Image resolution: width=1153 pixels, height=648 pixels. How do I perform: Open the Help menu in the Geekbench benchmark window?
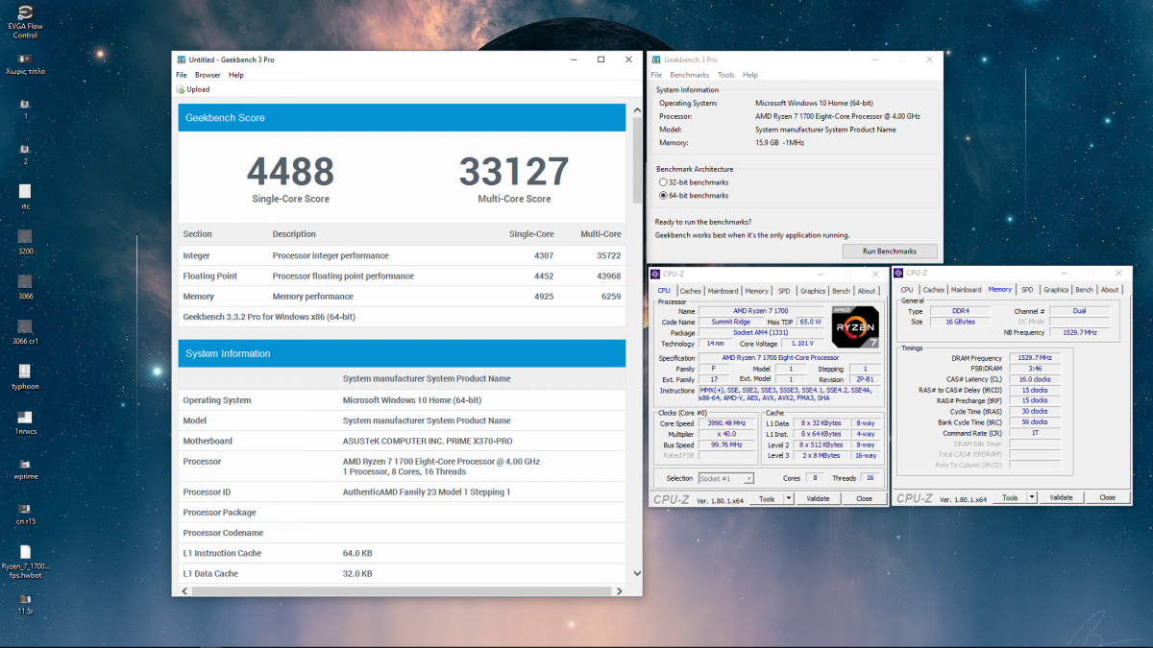point(750,75)
